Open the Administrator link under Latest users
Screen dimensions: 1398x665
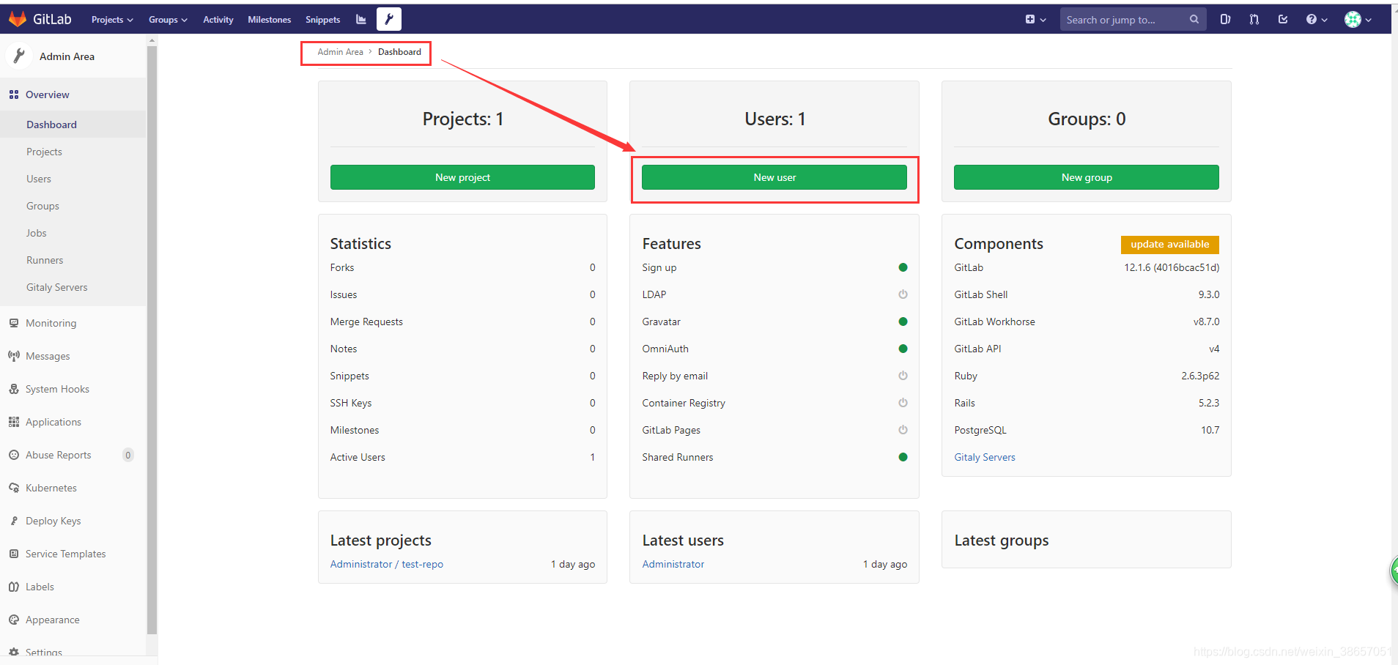(x=673, y=564)
